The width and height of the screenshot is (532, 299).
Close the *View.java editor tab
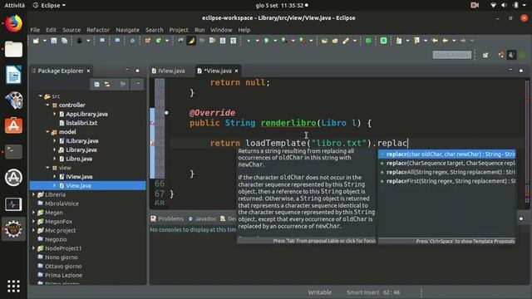236,71
